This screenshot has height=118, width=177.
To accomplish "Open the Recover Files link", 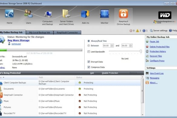I will tap(156, 56).
